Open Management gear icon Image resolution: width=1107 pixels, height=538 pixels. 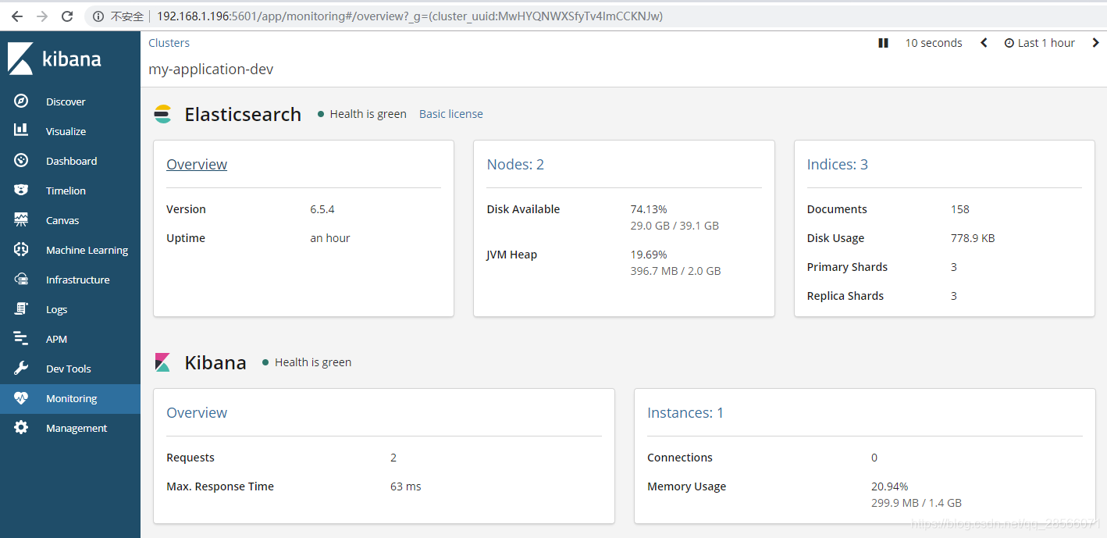click(21, 428)
